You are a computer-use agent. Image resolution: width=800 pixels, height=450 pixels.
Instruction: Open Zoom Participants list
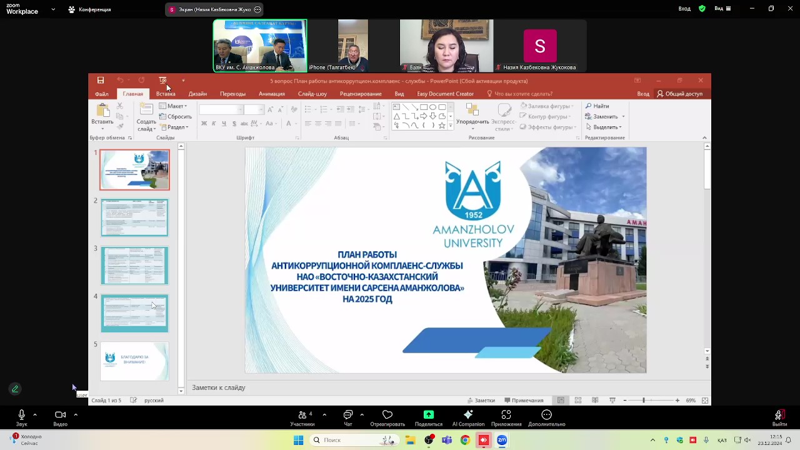[302, 415]
